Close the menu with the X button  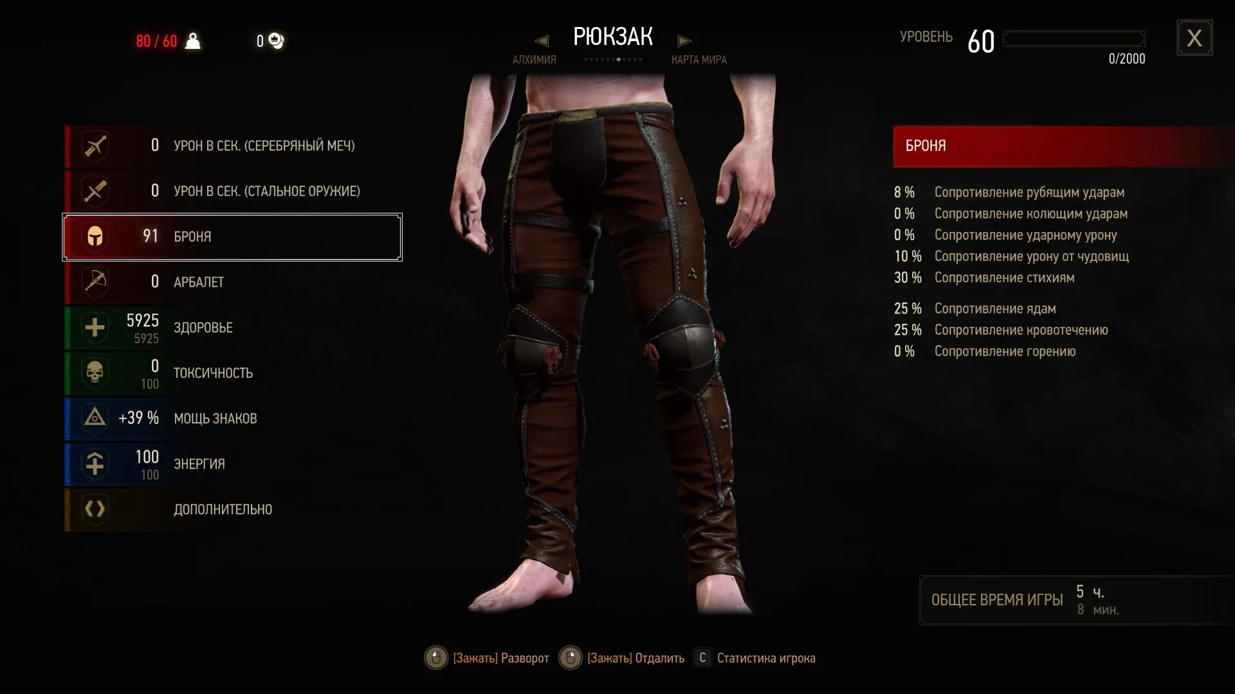point(1194,38)
